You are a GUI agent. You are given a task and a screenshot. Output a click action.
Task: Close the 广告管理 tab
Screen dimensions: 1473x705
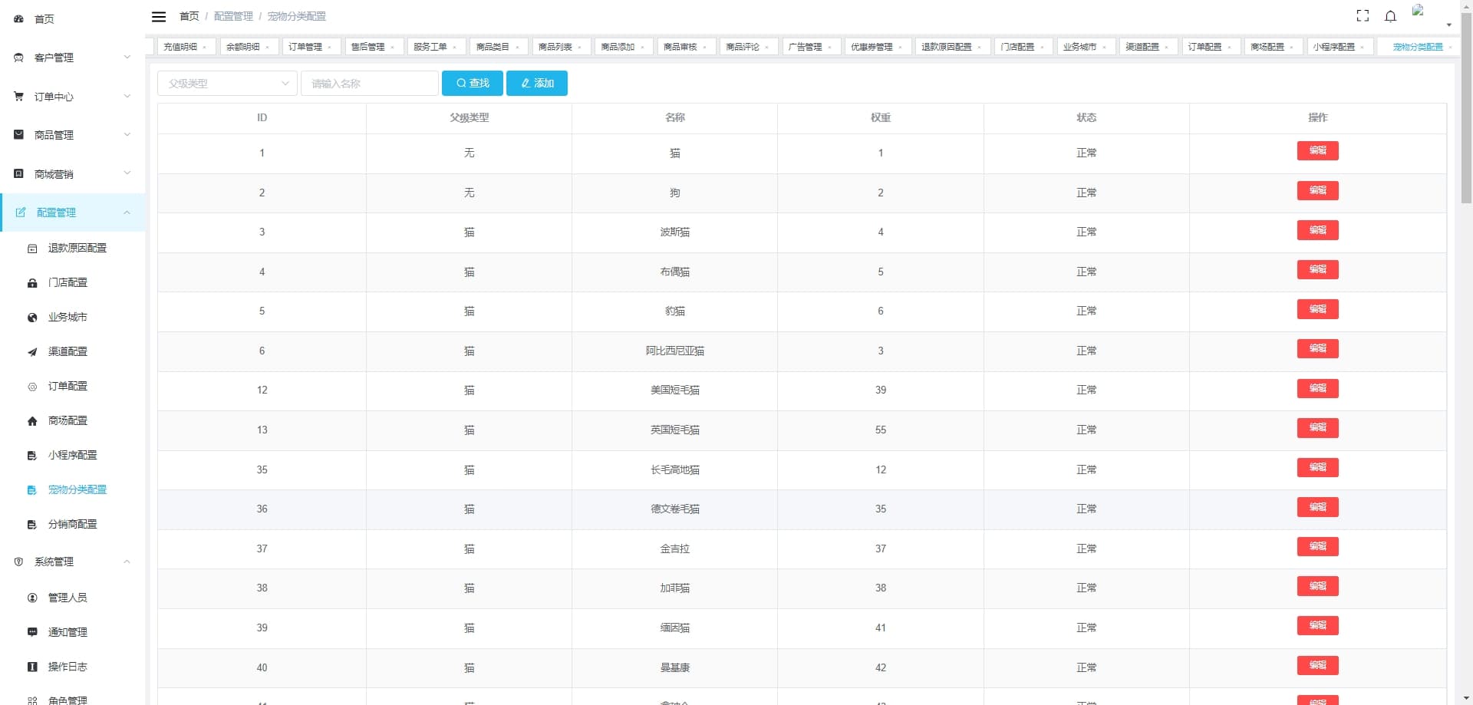(829, 48)
